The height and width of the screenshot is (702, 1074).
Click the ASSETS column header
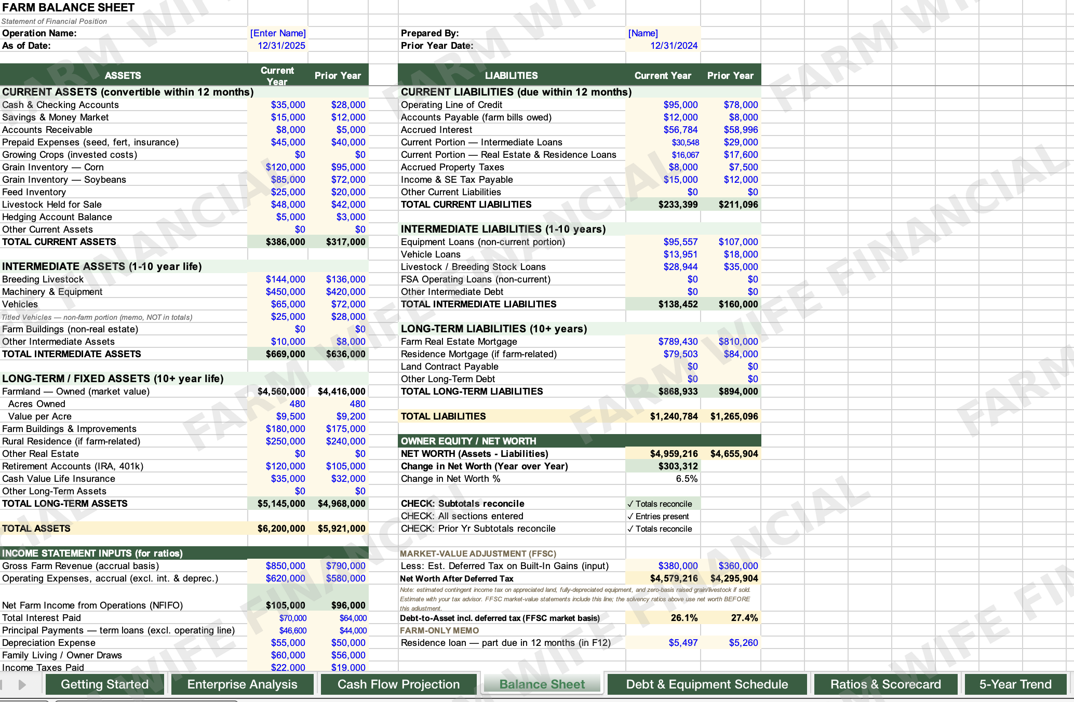(x=123, y=75)
